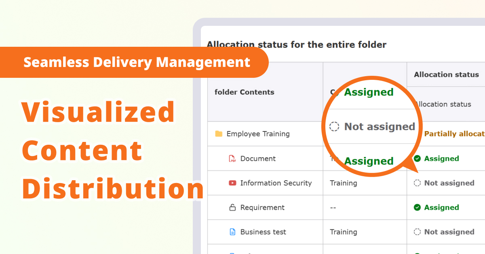Image resolution: width=485 pixels, height=254 pixels.
Task: Click the green checkmark icon in Document row
Action: coord(418,158)
